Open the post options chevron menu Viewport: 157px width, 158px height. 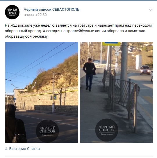pos(151,10)
